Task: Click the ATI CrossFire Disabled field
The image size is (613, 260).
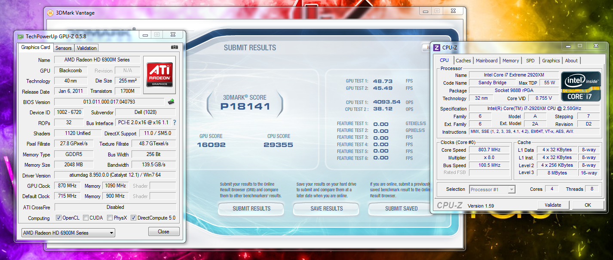Action: [x=115, y=207]
